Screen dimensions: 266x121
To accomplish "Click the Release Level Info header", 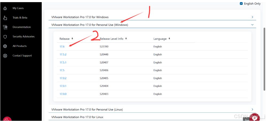I will point(111,39).
